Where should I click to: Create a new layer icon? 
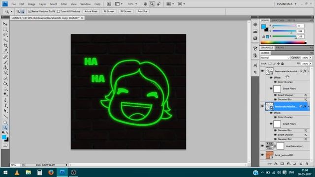point(301,164)
